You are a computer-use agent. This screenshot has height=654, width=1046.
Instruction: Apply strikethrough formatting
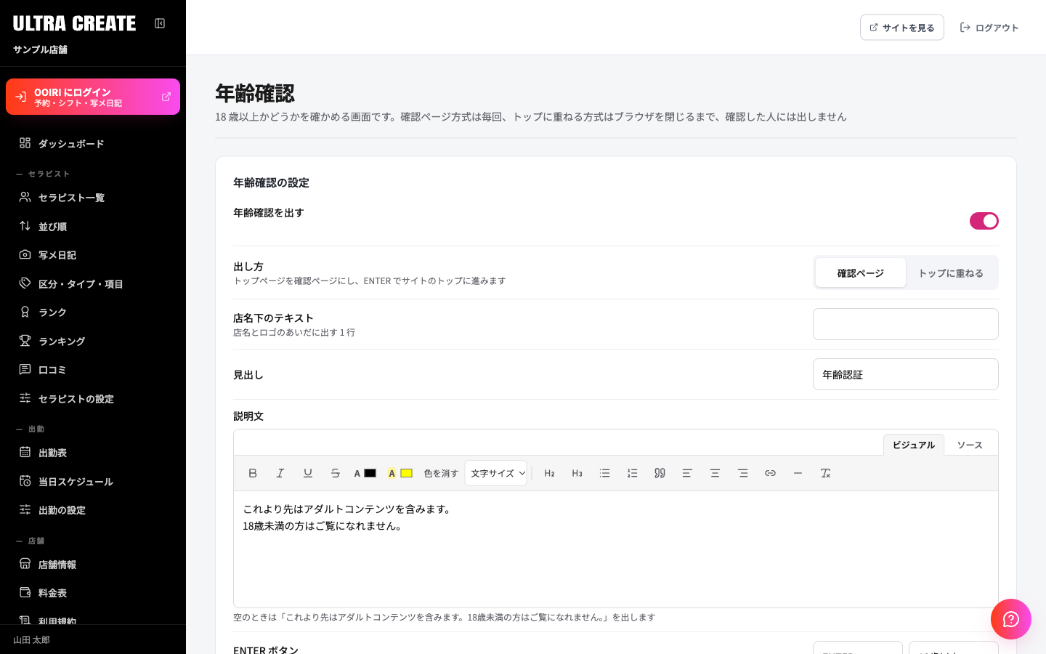click(336, 473)
